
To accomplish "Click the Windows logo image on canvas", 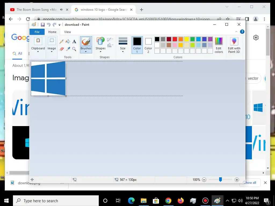I will tap(48, 78).
